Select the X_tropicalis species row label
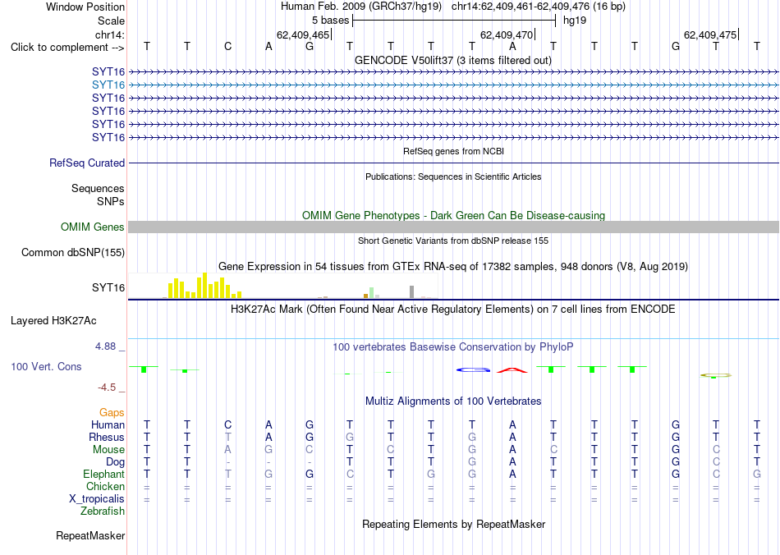Image resolution: width=780 pixels, height=555 pixels. [x=97, y=499]
